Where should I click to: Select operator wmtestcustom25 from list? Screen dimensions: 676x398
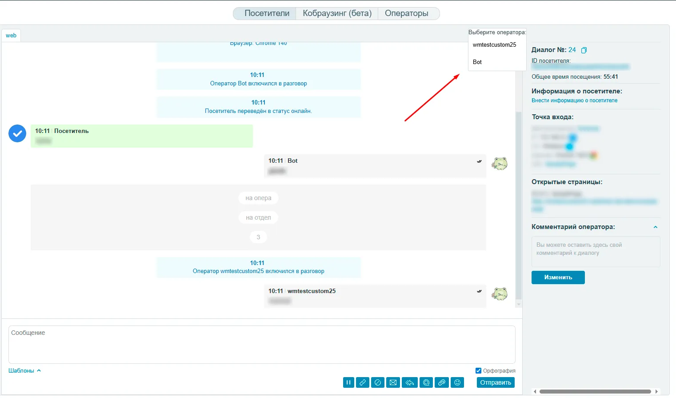[x=494, y=45]
